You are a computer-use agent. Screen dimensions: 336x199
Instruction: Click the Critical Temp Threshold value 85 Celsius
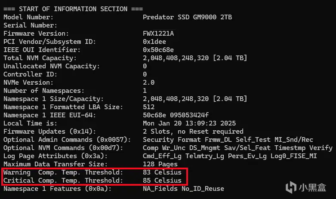point(163,181)
